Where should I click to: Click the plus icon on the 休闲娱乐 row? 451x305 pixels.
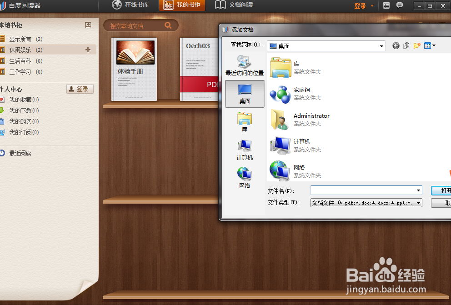[x=88, y=50]
